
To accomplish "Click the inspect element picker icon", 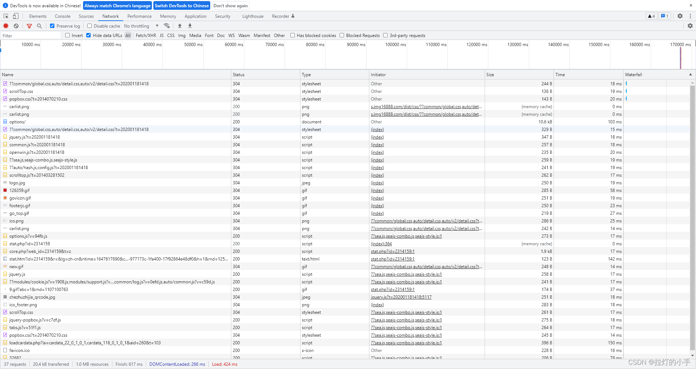I will (6, 16).
